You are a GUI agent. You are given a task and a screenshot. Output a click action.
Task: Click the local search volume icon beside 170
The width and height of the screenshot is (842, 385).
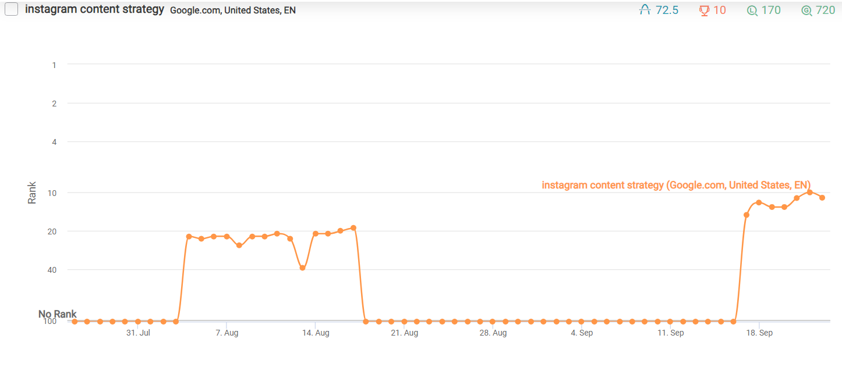point(752,10)
